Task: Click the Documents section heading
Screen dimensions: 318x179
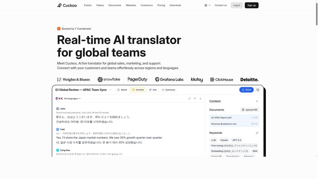Action: [x=217, y=110]
